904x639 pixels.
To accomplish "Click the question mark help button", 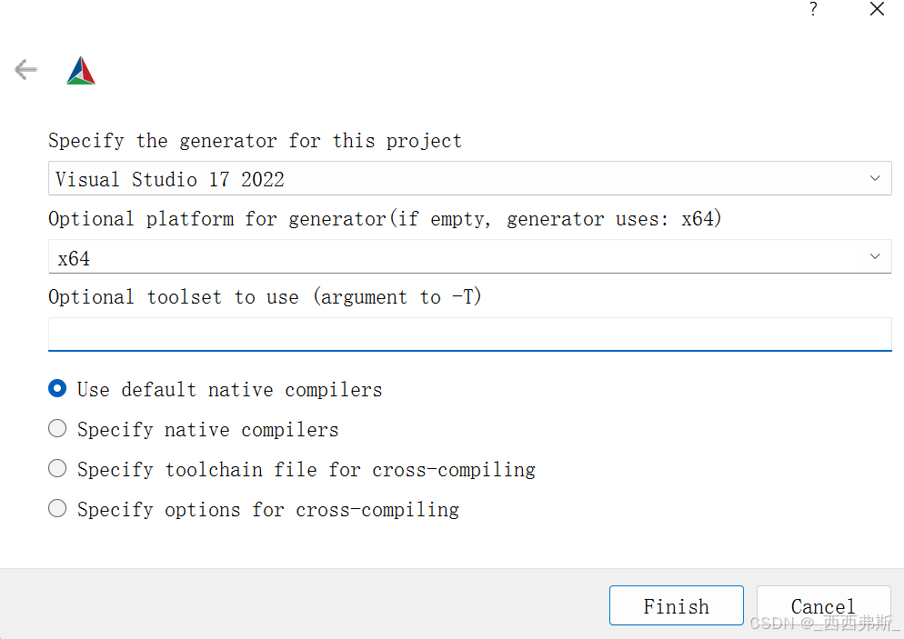I will [813, 9].
